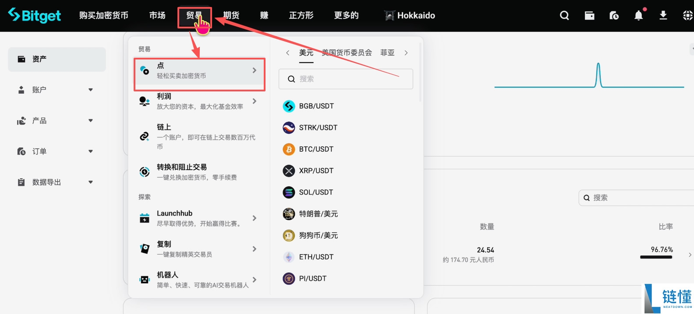Select the 资产 sidebar item

click(x=57, y=59)
